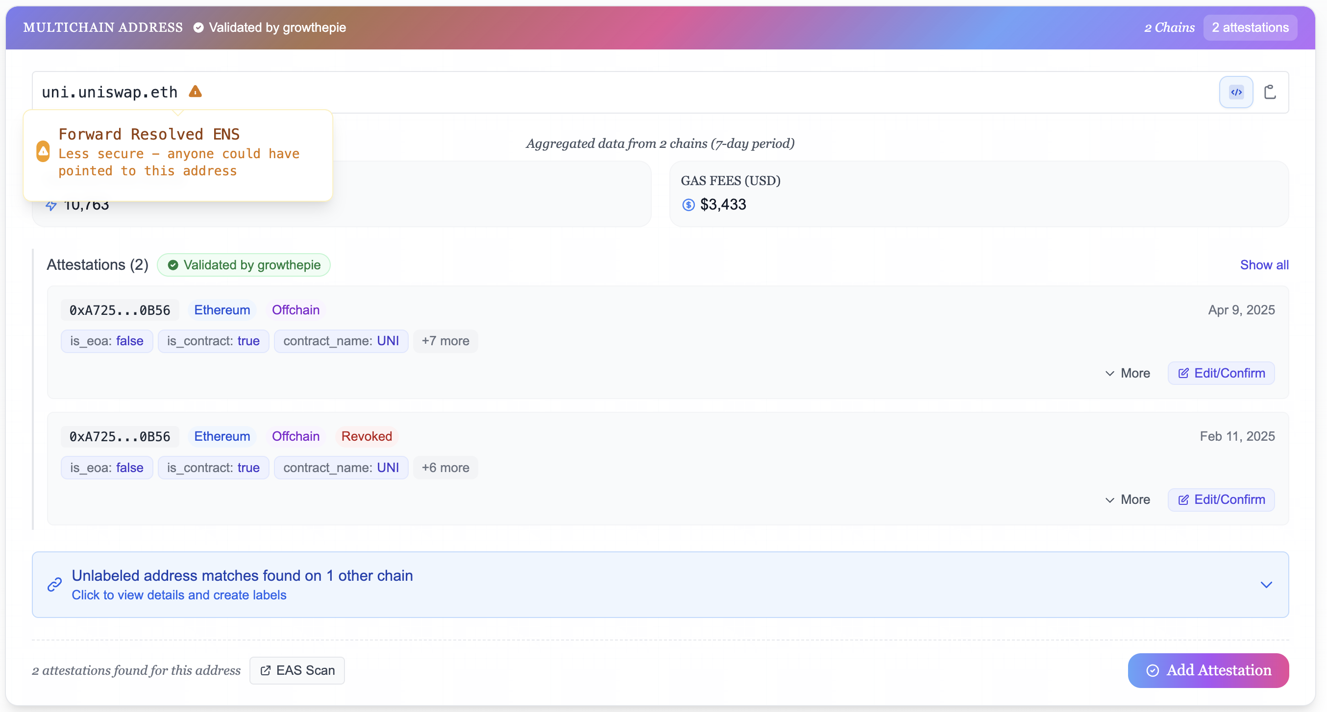Click 'is_eoa: false' chip in revoked attestation

coord(107,468)
